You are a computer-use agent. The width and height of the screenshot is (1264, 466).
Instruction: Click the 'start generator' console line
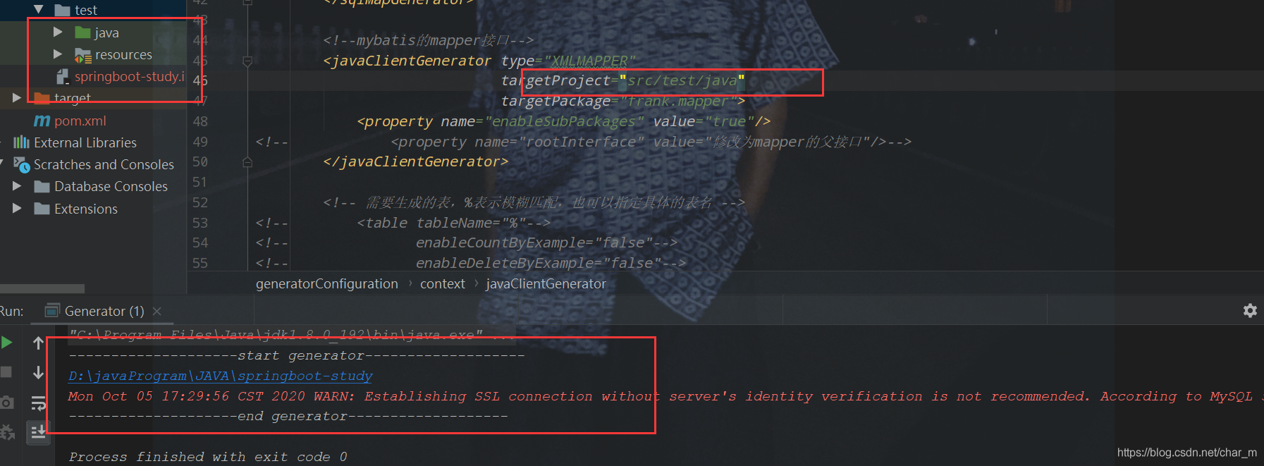point(296,355)
